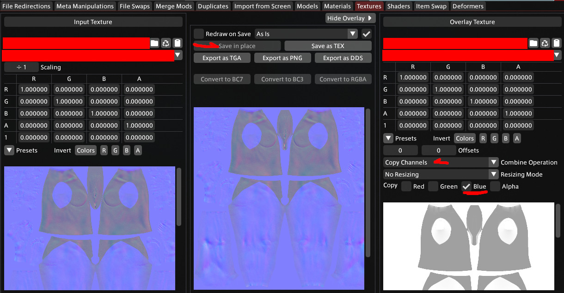Click Input Texture file path field
The image size is (564, 293).
point(76,43)
